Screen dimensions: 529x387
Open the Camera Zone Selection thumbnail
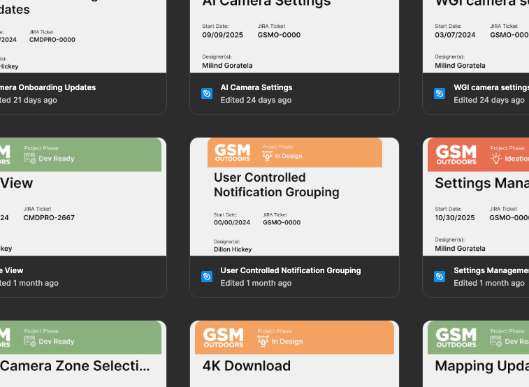pyautogui.click(x=83, y=353)
